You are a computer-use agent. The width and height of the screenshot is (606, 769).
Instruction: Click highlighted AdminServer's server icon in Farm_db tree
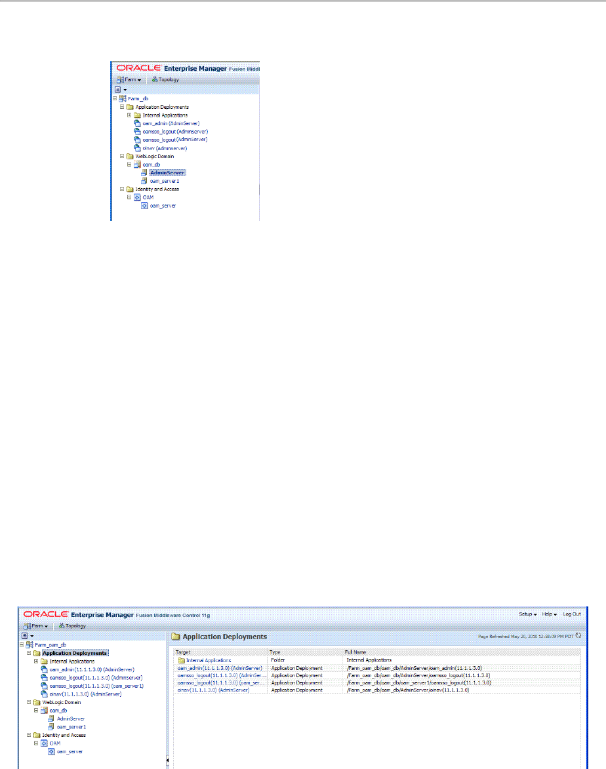(x=144, y=172)
